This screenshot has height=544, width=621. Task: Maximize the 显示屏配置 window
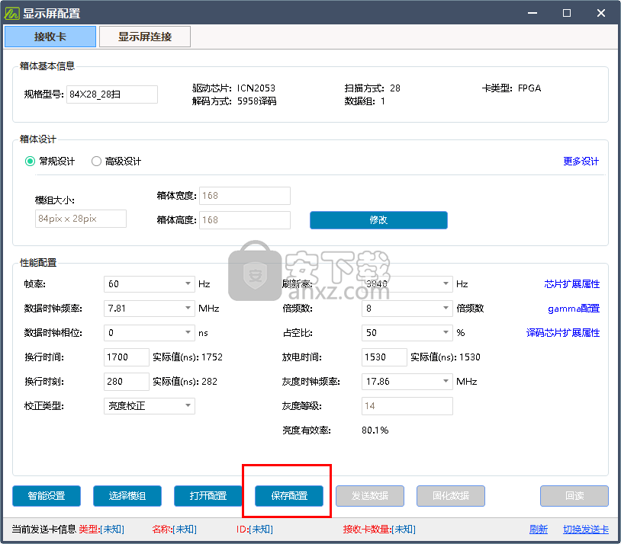tap(567, 13)
